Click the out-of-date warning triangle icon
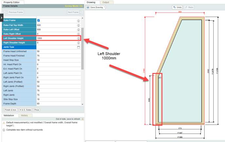225x142 pixels. 82,119
